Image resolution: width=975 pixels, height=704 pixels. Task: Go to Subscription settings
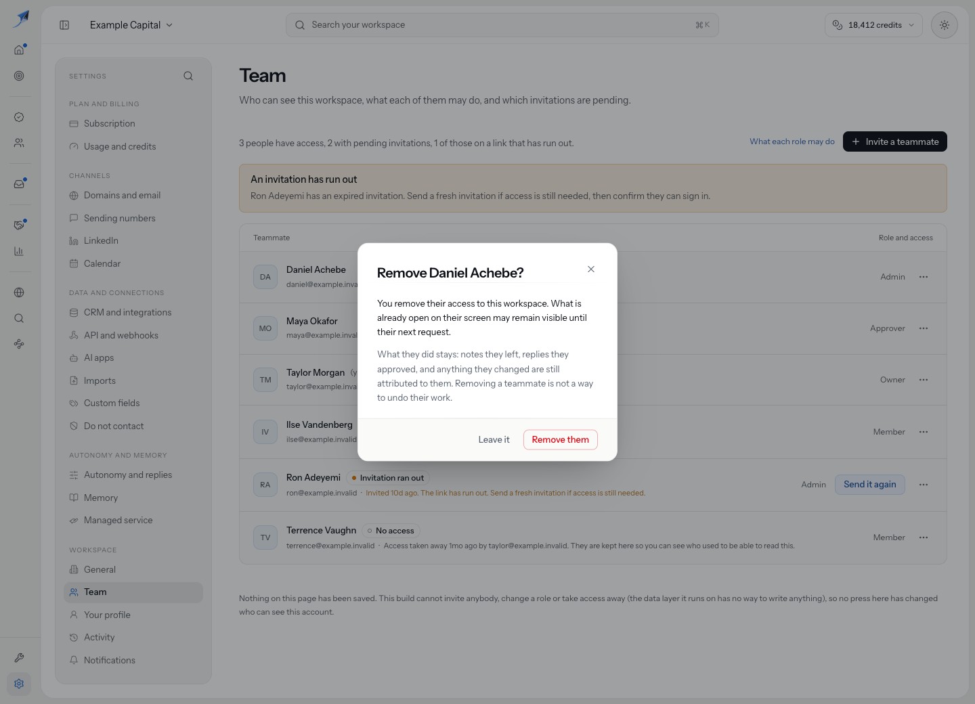[x=133, y=124]
